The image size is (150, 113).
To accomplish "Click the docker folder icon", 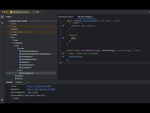I will [x=12, y=29].
